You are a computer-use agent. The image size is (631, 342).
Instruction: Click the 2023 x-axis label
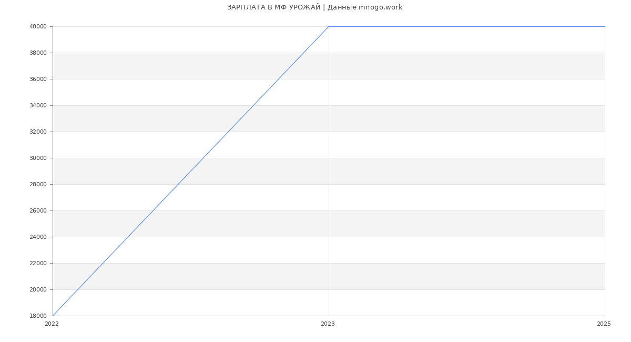point(328,324)
